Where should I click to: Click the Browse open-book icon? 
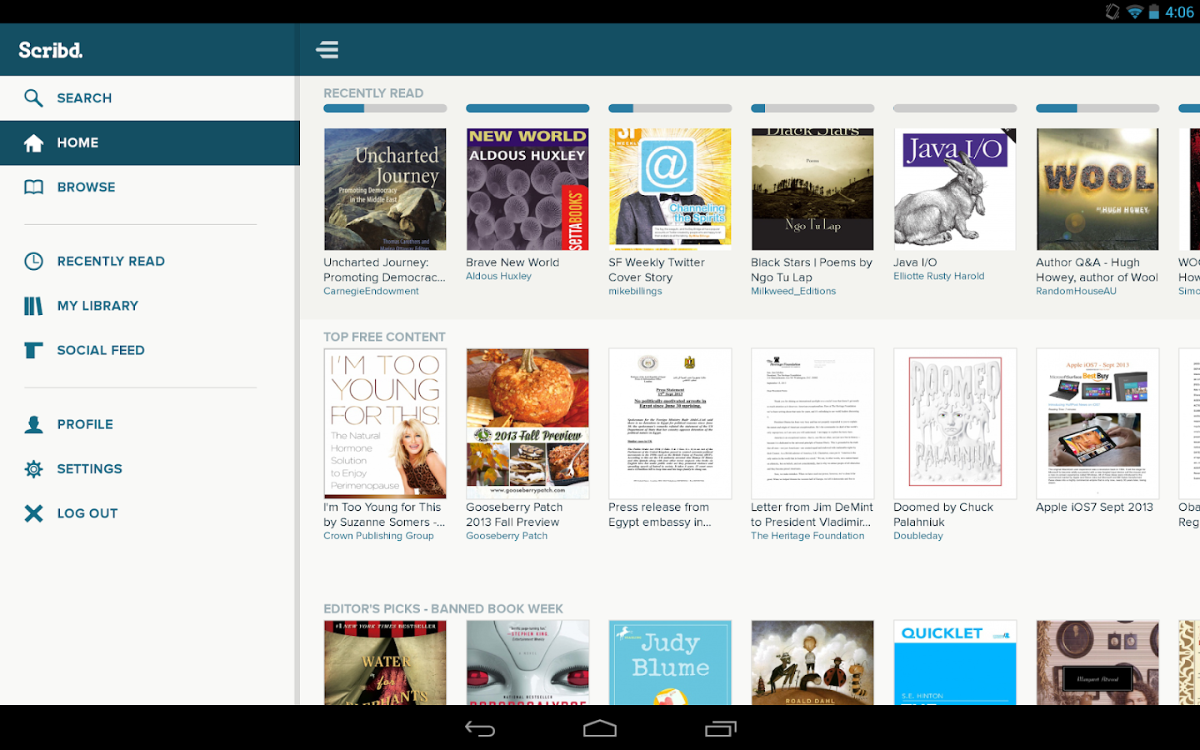click(x=33, y=187)
